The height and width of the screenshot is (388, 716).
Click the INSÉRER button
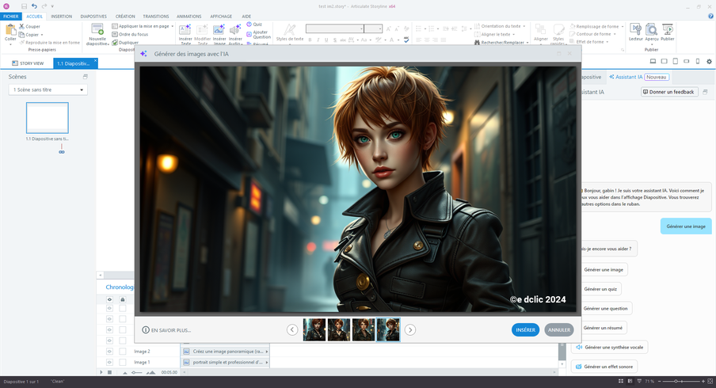pyautogui.click(x=526, y=329)
